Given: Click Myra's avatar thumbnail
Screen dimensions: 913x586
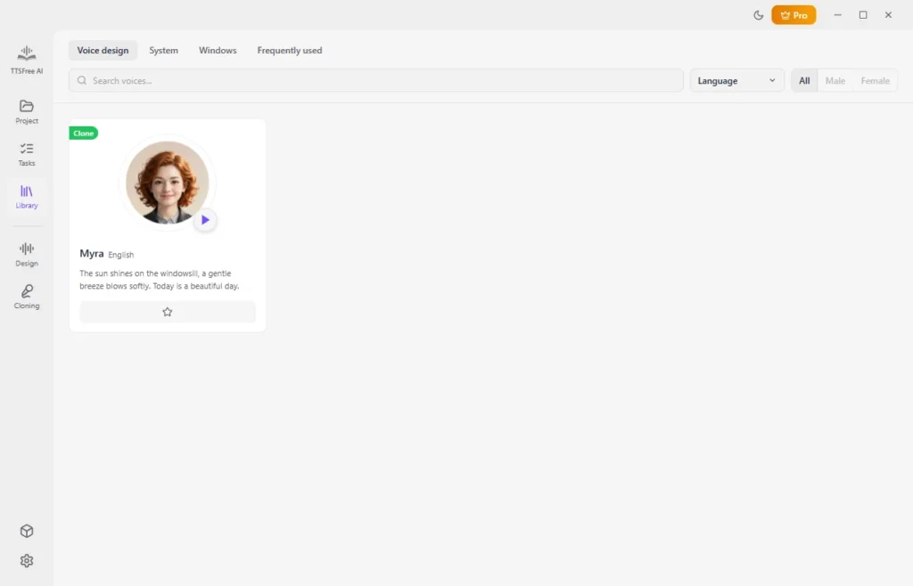Looking at the screenshot, I should pyautogui.click(x=167, y=182).
